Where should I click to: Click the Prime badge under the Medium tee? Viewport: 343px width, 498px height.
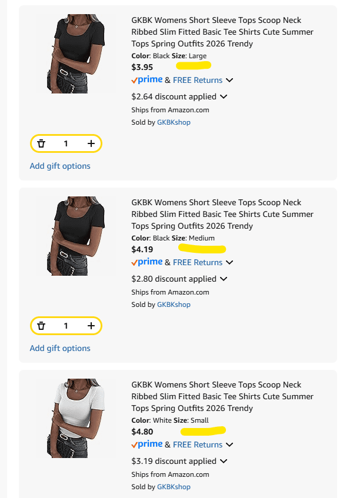pyautogui.click(x=146, y=262)
